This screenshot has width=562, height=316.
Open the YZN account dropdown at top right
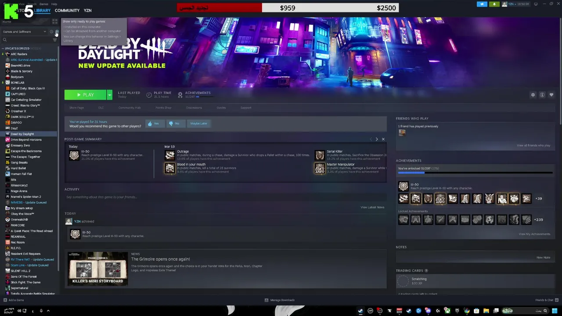(x=516, y=4)
